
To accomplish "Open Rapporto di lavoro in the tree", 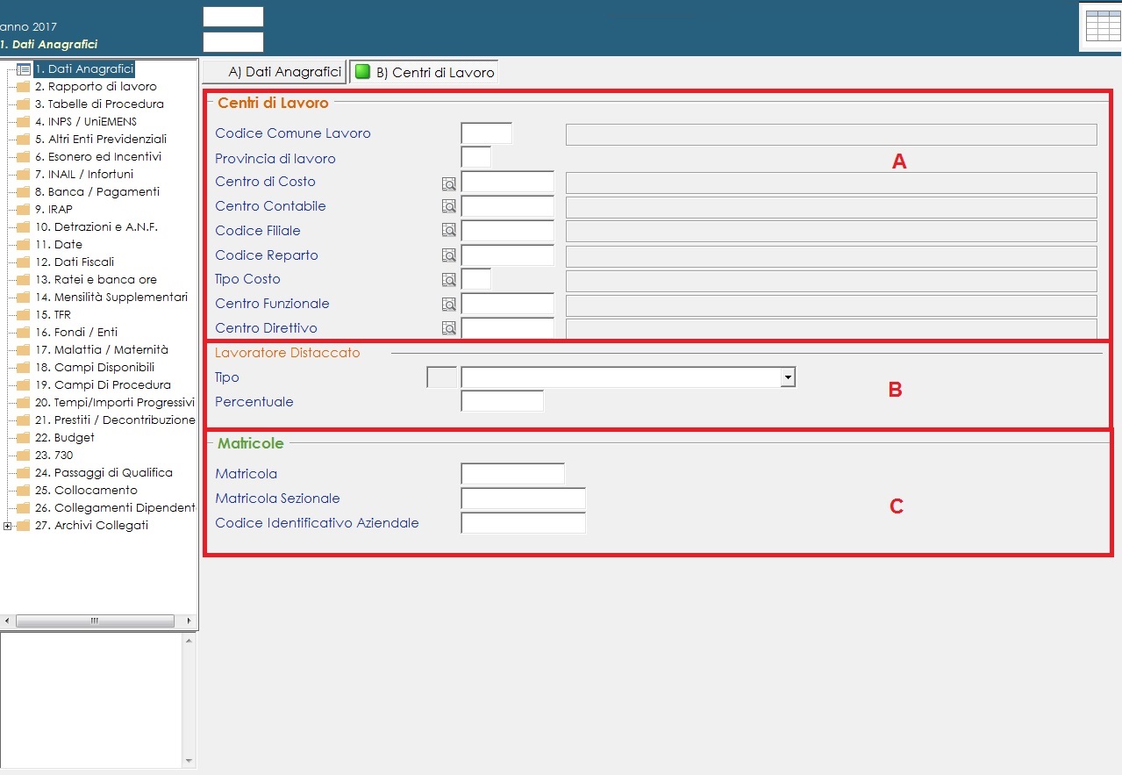I will coord(102,87).
